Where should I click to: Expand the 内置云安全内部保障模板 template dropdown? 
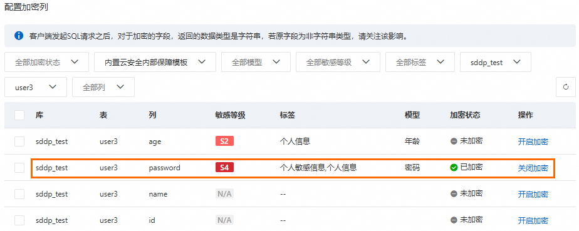155,62
